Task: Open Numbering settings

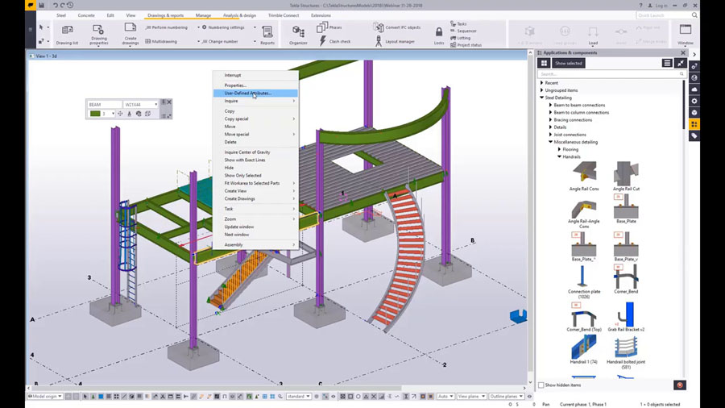Action: [223, 27]
